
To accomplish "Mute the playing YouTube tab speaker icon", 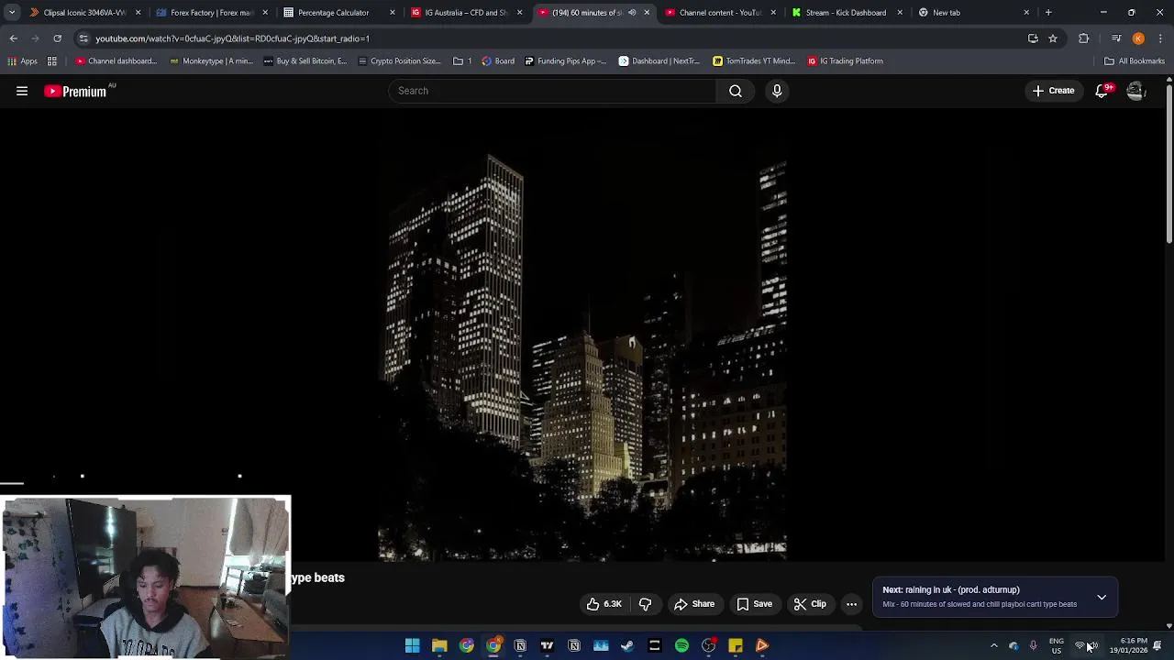I will point(632,13).
